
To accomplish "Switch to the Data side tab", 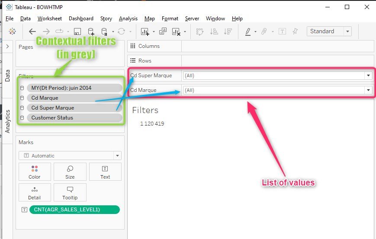I will click(x=7, y=75).
